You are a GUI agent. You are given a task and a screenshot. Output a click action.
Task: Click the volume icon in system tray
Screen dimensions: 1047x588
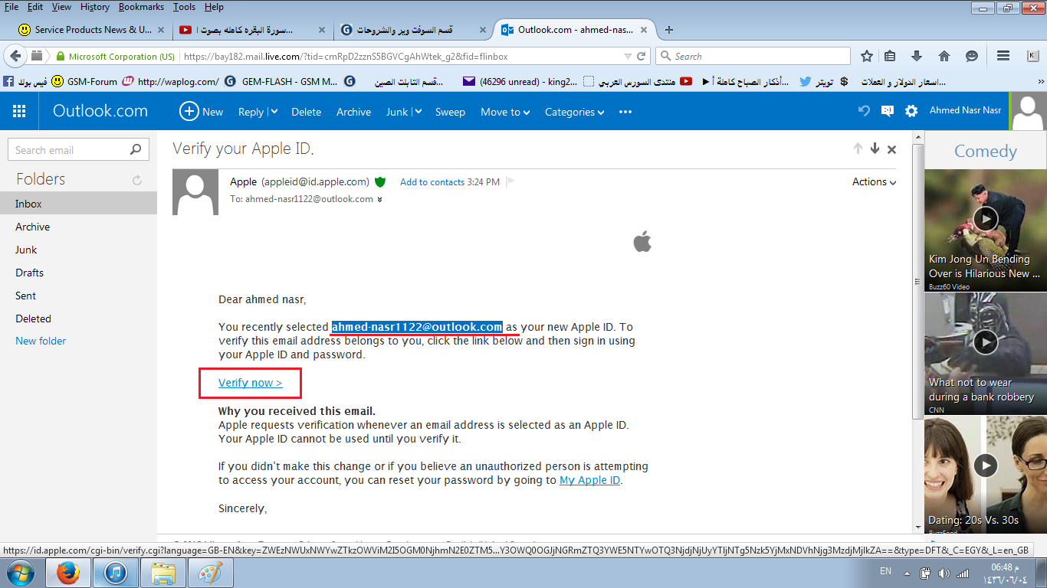click(x=943, y=573)
